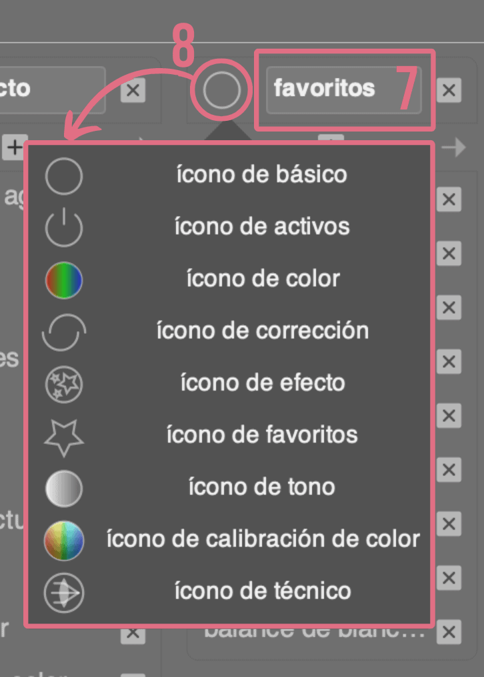Select the rotating arcs corrección icon
Image resolution: width=484 pixels, height=677 pixels.
(64, 332)
